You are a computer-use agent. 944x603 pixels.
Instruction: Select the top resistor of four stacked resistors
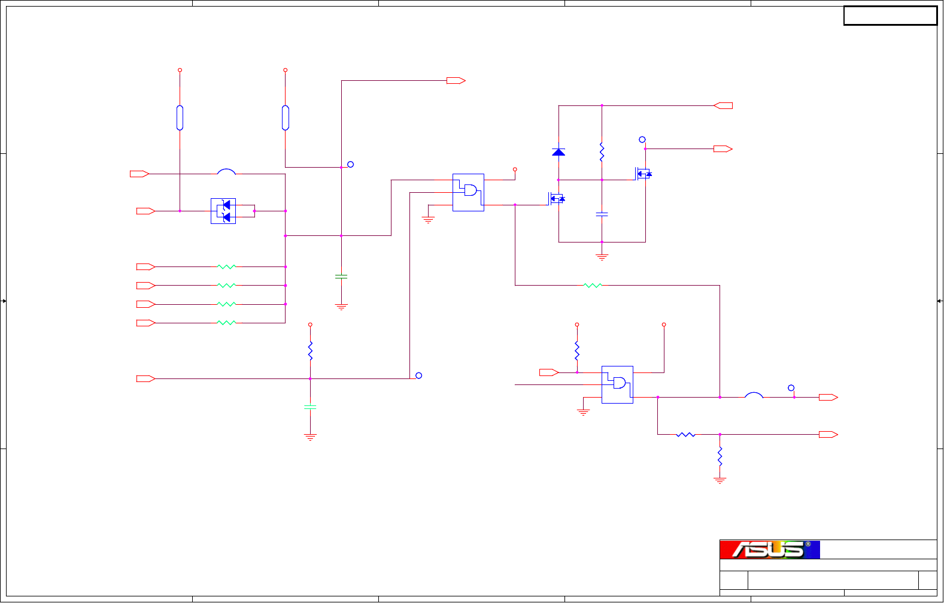[226, 267]
